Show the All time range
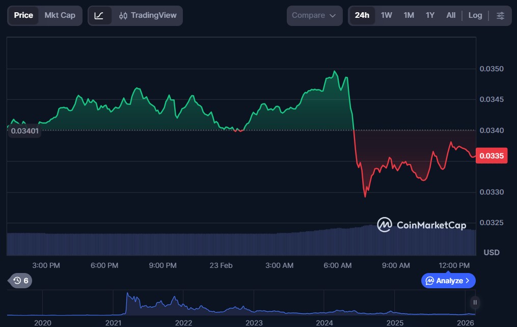Screen dimensions: 517x327 (x=451, y=15)
